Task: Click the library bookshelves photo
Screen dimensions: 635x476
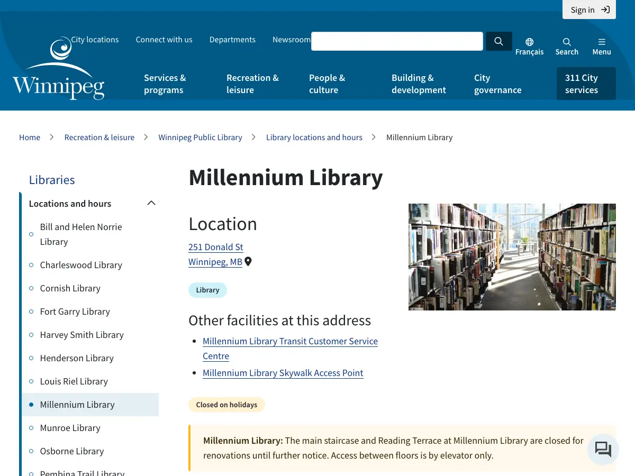Action: [512, 257]
